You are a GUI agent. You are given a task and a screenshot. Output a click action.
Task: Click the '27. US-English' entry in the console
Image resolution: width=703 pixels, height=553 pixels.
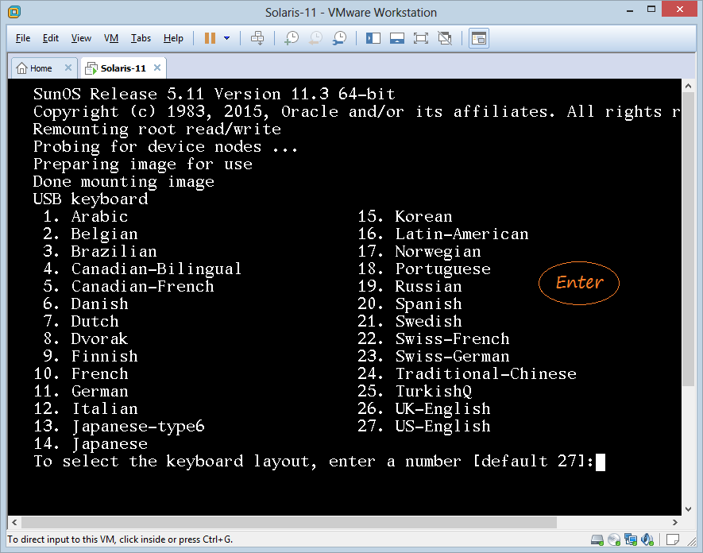(x=423, y=426)
